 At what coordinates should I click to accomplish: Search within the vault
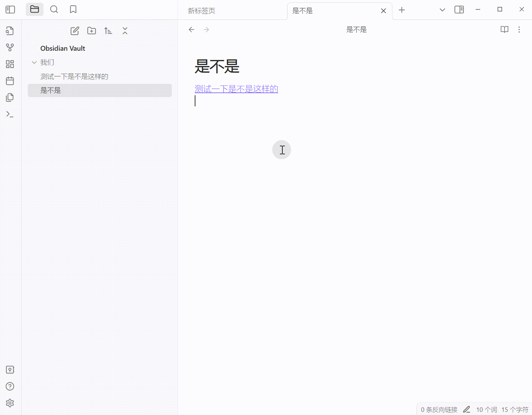pos(54,9)
